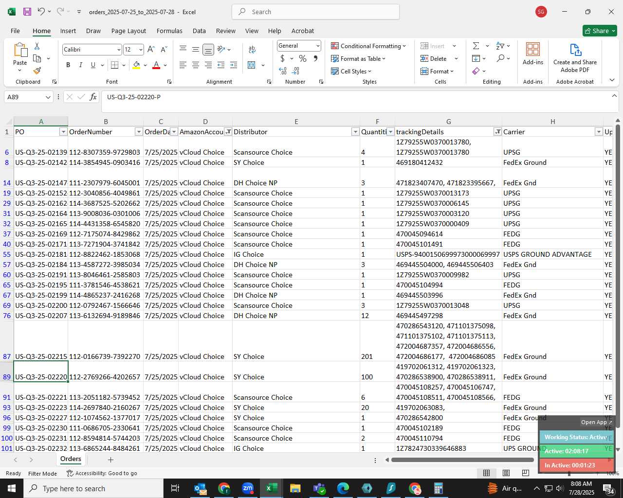
Task: Click the Insert Function fx icon
Action: (93, 97)
